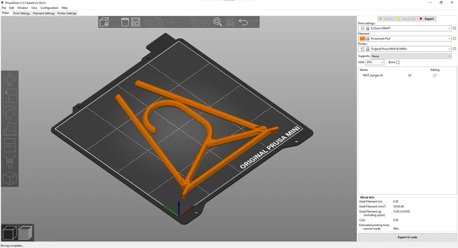Click the Copy toolbar icon
458x248 pixels.
coord(148,22)
